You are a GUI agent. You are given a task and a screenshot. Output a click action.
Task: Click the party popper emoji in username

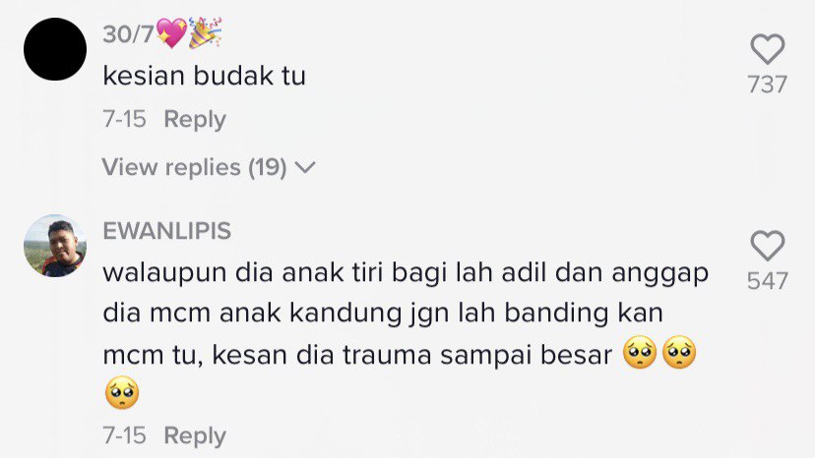coord(206,32)
